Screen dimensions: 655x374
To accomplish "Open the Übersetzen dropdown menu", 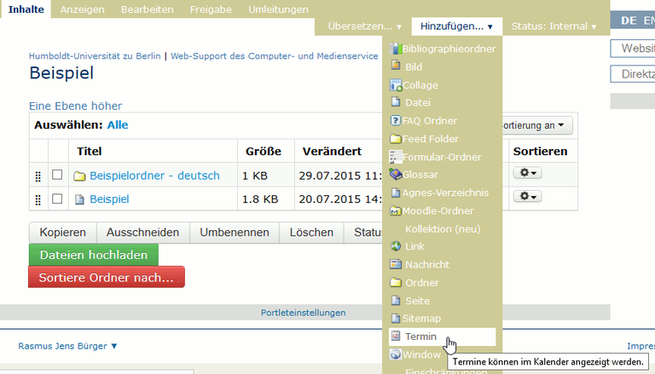I will [365, 26].
